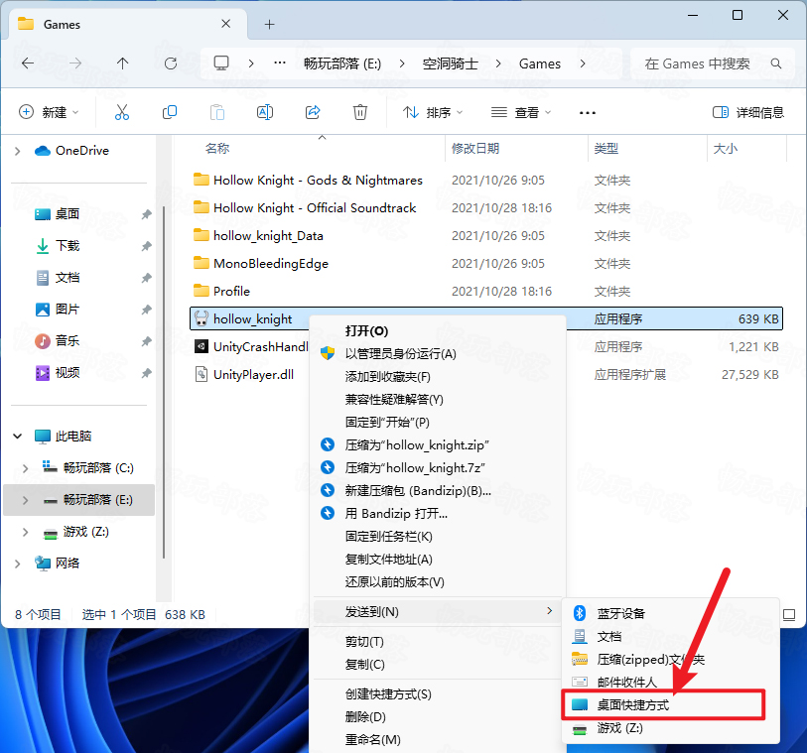
Task: Click the address bar ellipsis overflow
Action: coord(280,63)
